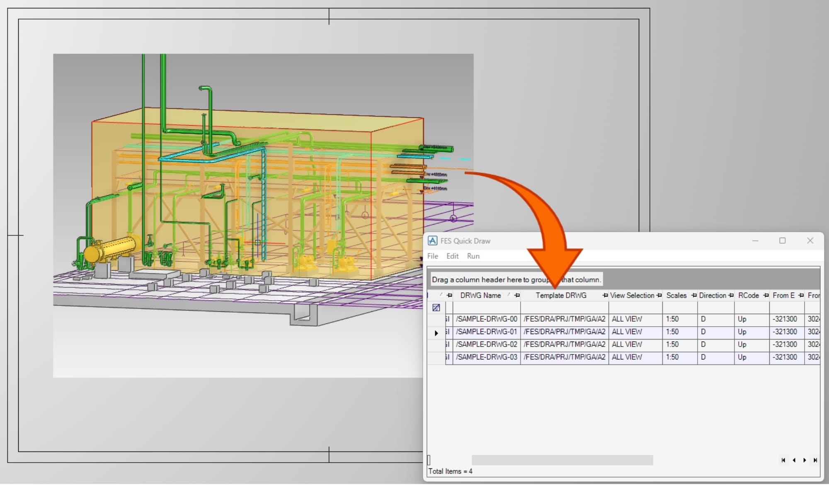Pin the From E column
The image size is (829, 485).
801,296
